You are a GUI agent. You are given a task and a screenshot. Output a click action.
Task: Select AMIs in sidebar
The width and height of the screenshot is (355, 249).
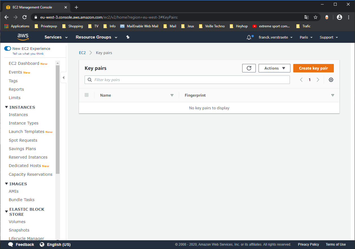point(14,191)
